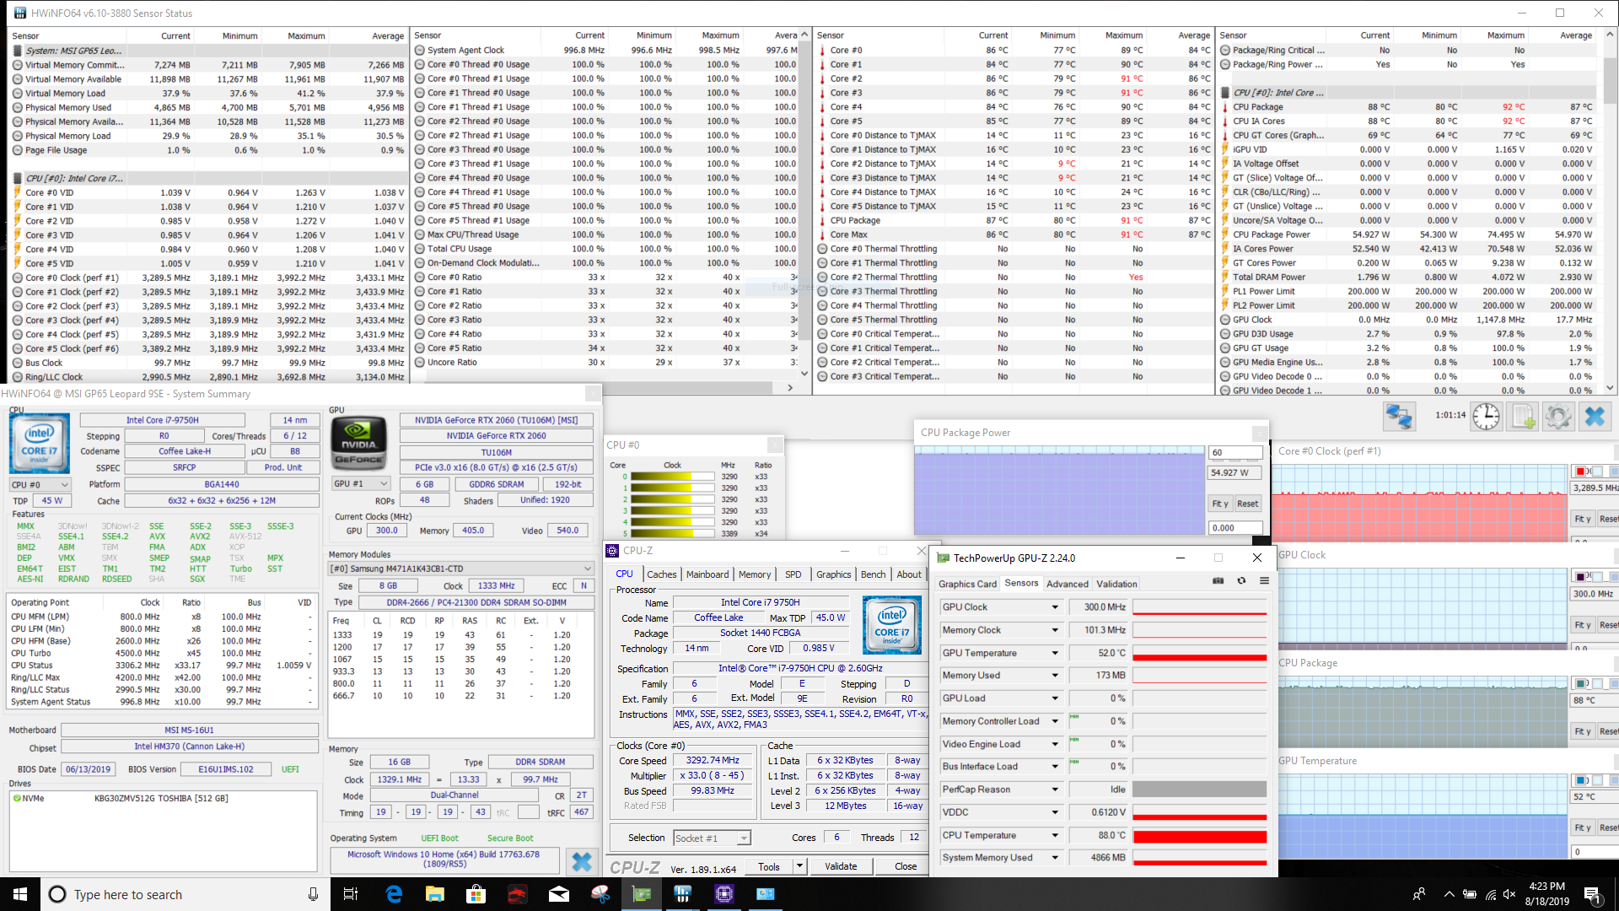The width and height of the screenshot is (1619, 911).
Task: Click GPU-Z screenshot camera icon
Action: click(x=1218, y=581)
